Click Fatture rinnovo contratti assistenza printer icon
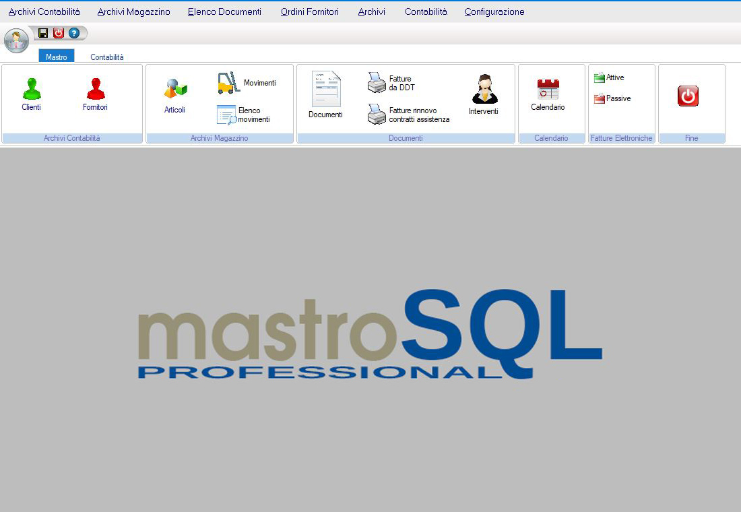Screen dimensions: 741x512 pos(377,115)
